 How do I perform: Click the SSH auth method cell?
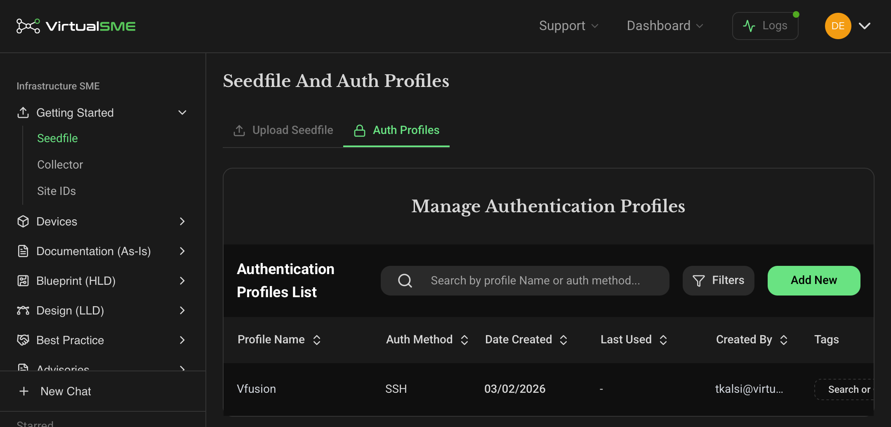396,389
